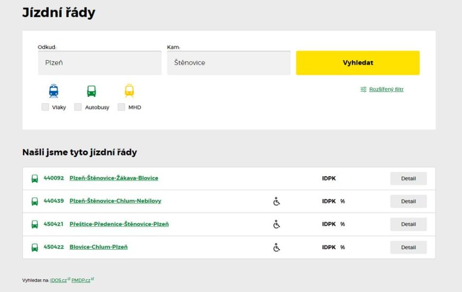
Task: Click IDPK label in row 450421
Action: 329,224
